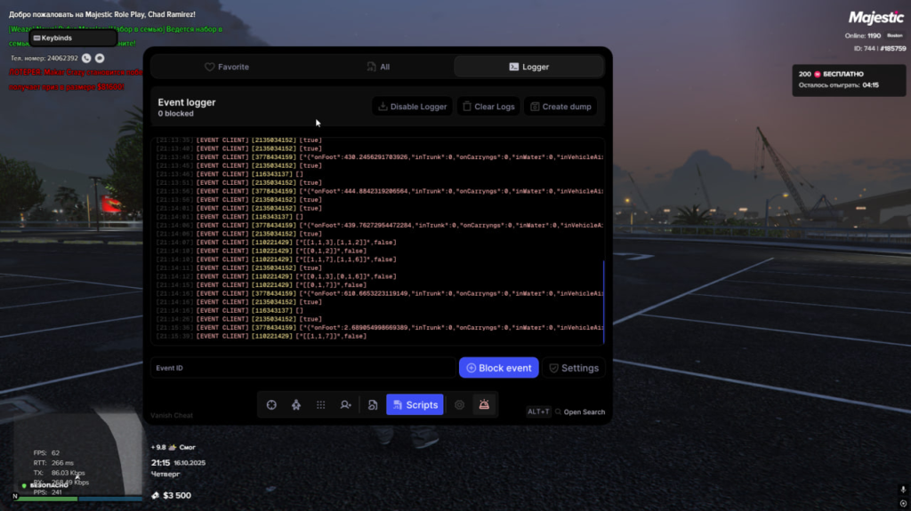911x511 pixels.
Task: Switch to the All scripts tab
Action: click(378, 67)
